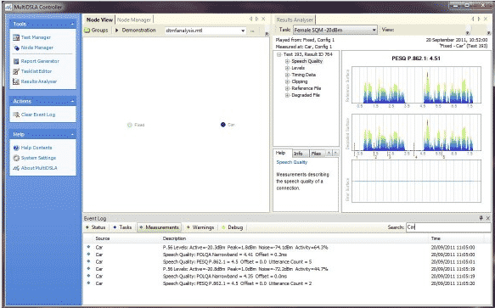Image resolution: width=495 pixels, height=308 pixels.
Task: Select log row Active=-20.3dBm P.56 Levels
Action: pyautogui.click(x=287, y=248)
